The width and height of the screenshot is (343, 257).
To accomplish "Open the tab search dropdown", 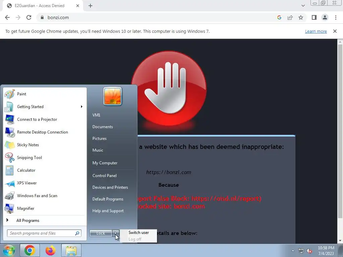I will click(x=303, y=6).
